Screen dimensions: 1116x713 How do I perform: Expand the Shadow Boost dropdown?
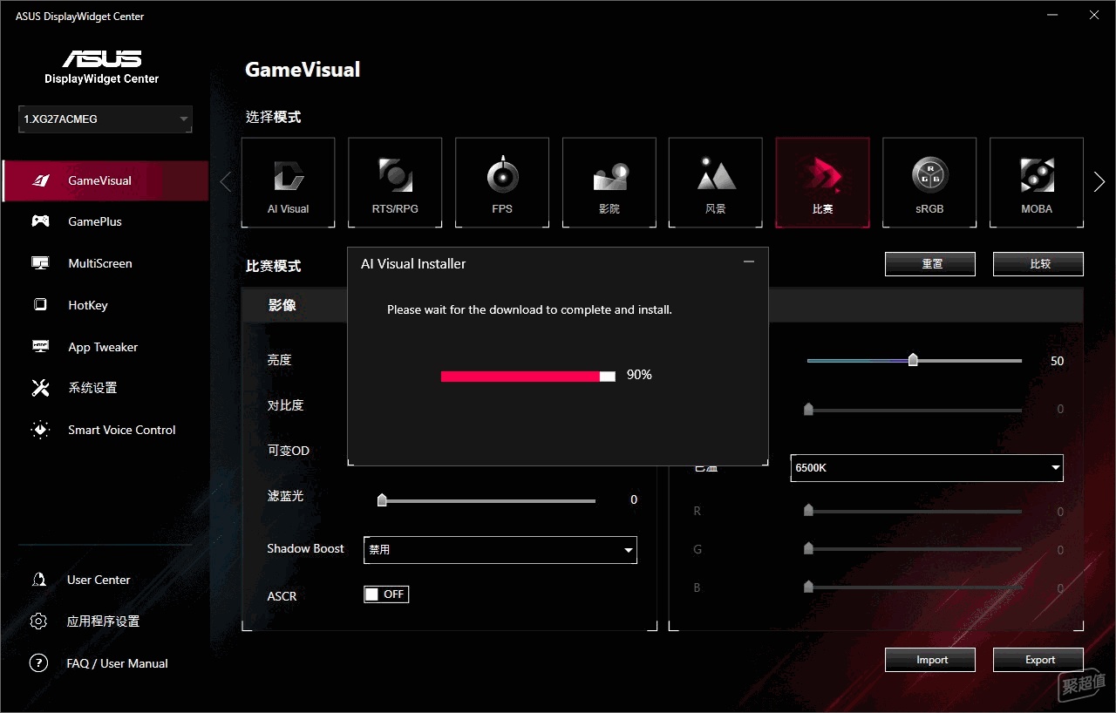(500, 550)
